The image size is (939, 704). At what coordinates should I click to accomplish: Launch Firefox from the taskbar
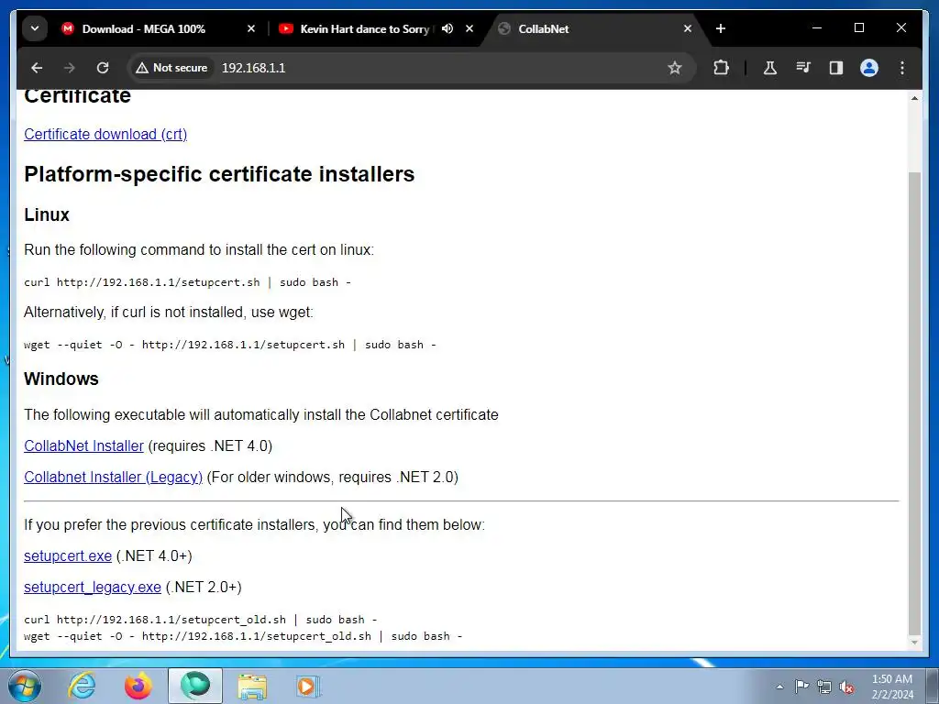[138, 686]
